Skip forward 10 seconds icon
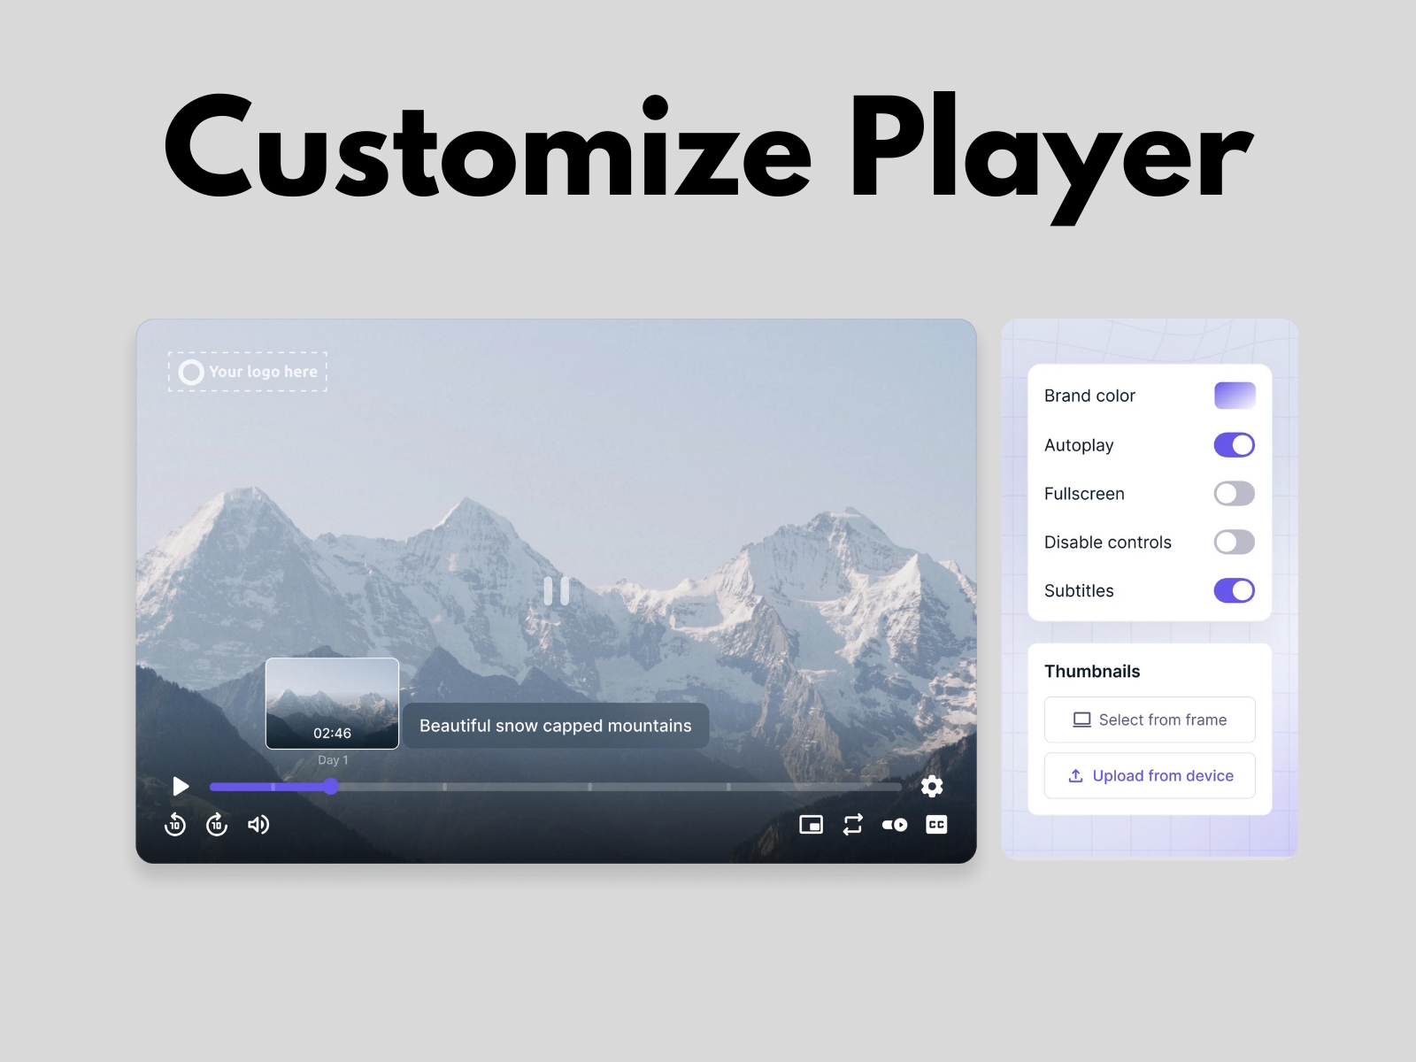The image size is (1416, 1062). 217,825
